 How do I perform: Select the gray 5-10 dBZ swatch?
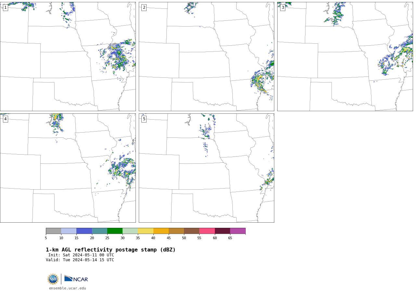(x=54, y=231)
